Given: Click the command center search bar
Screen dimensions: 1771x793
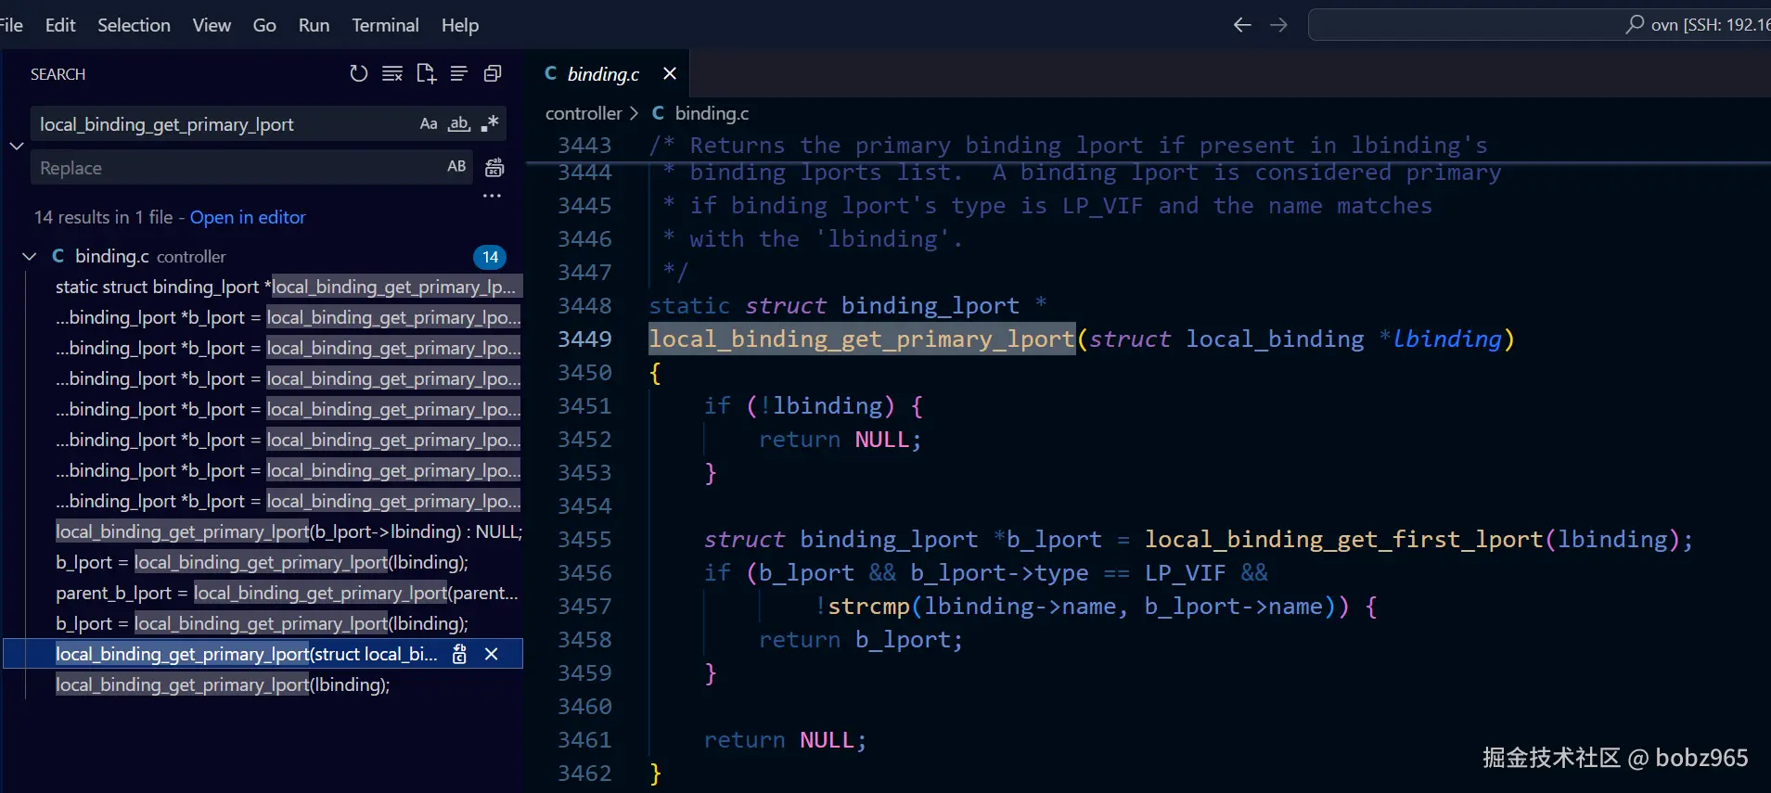Looking at the screenshot, I should coord(1539,25).
